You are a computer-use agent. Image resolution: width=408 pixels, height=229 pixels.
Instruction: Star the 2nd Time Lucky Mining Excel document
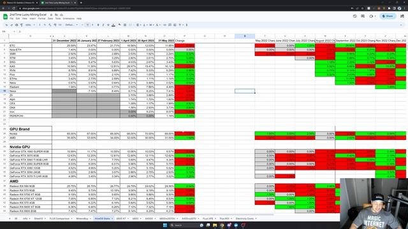click(x=51, y=15)
